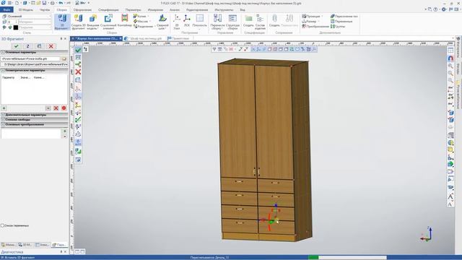Click green checkmark in vertical viewport toolbar

click(x=78, y=50)
